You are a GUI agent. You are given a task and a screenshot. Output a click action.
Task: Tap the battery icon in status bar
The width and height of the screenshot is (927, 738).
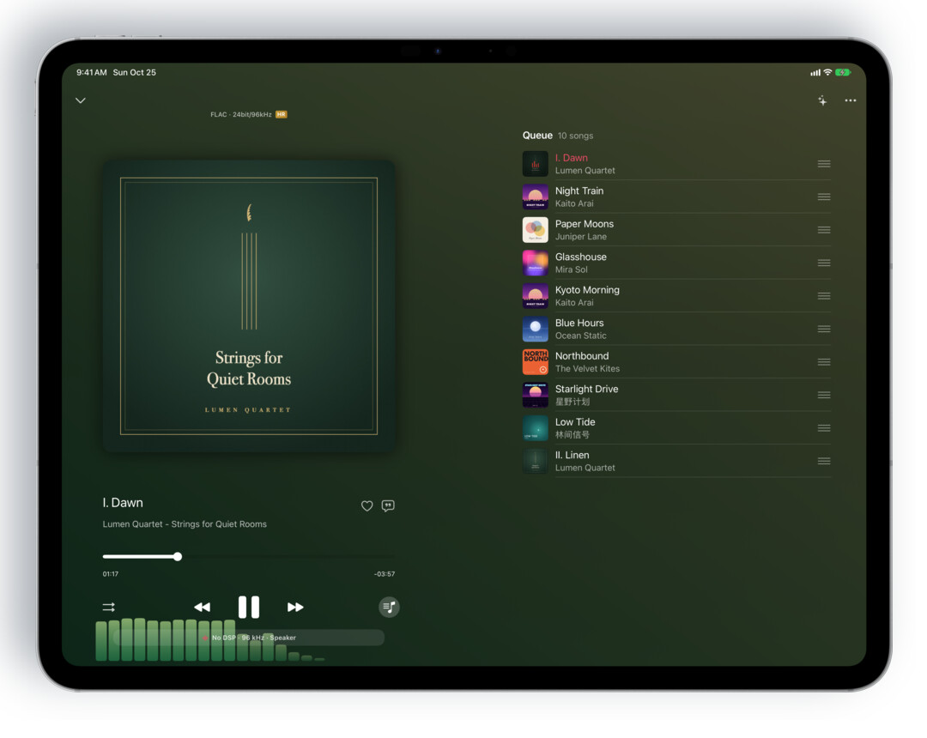click(843, 73)
